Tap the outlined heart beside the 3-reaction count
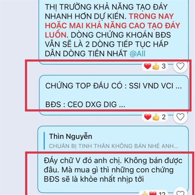This screenshot has width=195, height=195. click(180, 66)
